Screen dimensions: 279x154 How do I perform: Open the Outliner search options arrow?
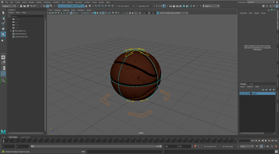point(44,16)
